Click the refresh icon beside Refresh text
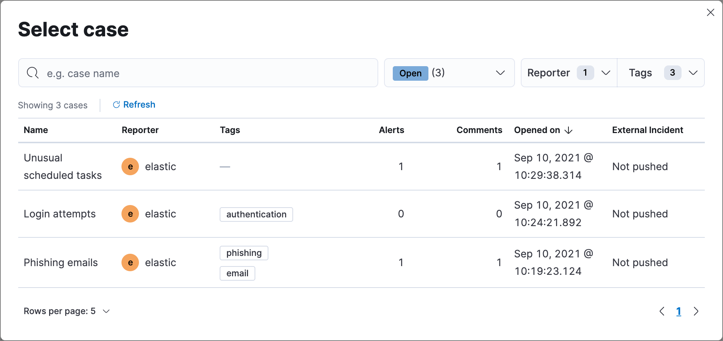Viewport: 723px width, 341px height. (116, 104)
